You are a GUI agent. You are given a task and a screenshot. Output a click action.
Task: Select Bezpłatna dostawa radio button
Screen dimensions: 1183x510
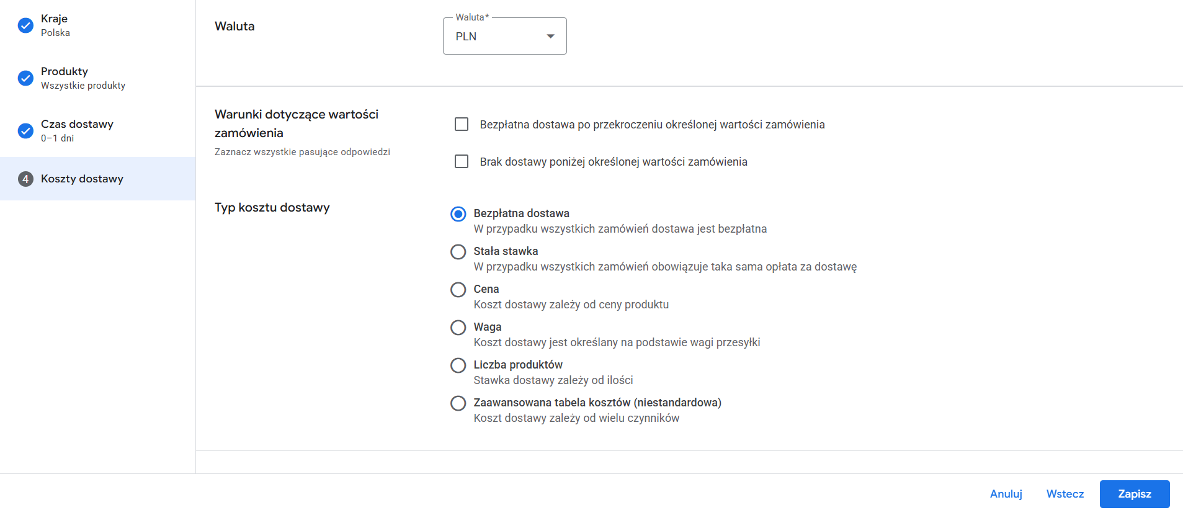tap(458, 214)
